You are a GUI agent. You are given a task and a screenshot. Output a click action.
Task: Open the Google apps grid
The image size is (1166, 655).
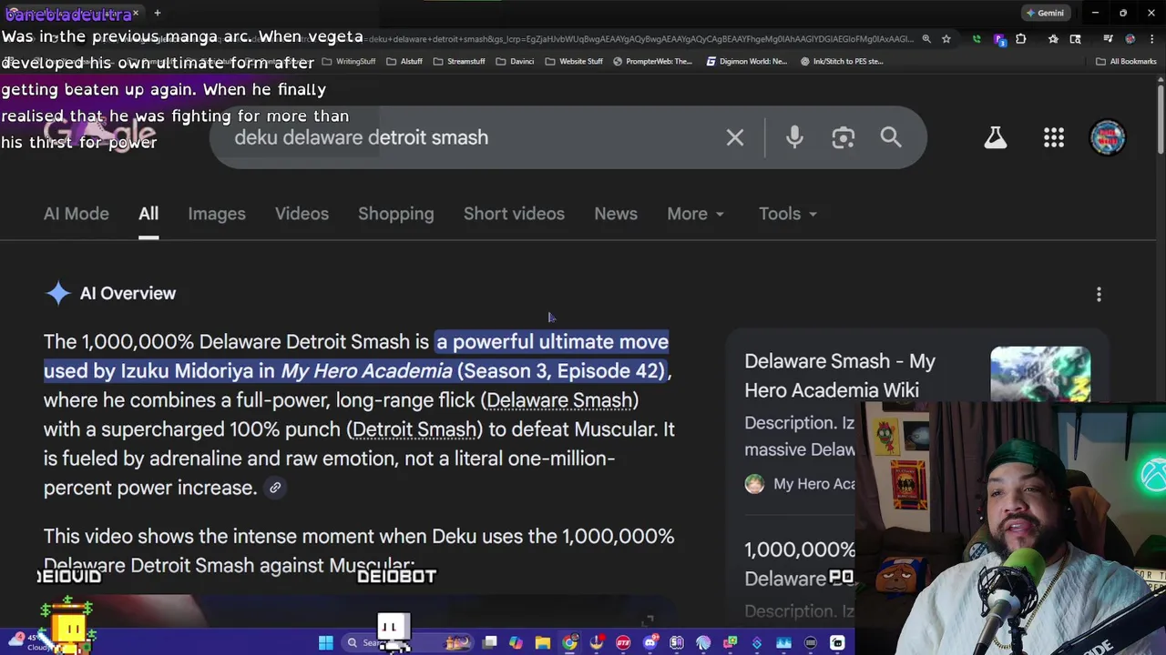coord(1054,137)
